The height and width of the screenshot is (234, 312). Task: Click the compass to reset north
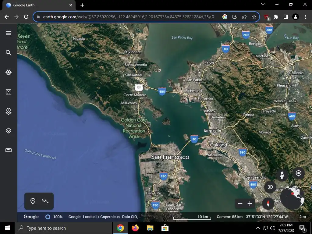[x=268, y=204]
